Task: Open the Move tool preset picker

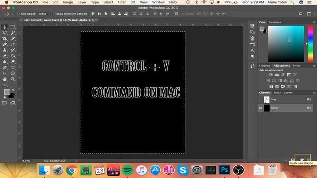Action: coord(12,14)
